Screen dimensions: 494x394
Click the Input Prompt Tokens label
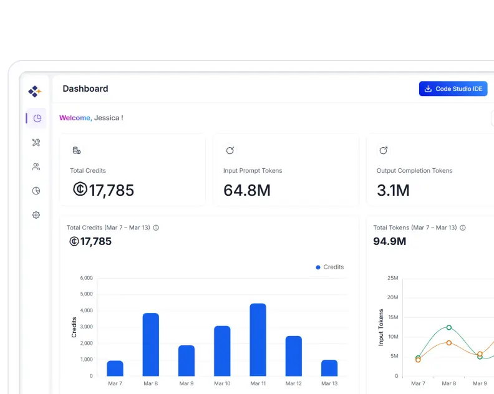[253, 171]
